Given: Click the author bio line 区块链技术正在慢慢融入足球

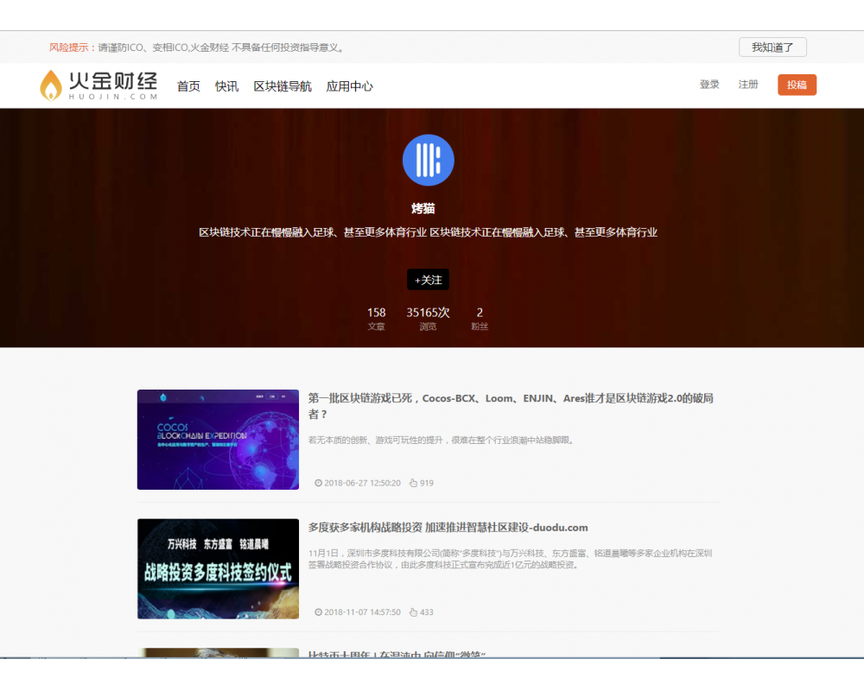Looking at the screenshot, I should pyautogui.click(x=429, y=232).
